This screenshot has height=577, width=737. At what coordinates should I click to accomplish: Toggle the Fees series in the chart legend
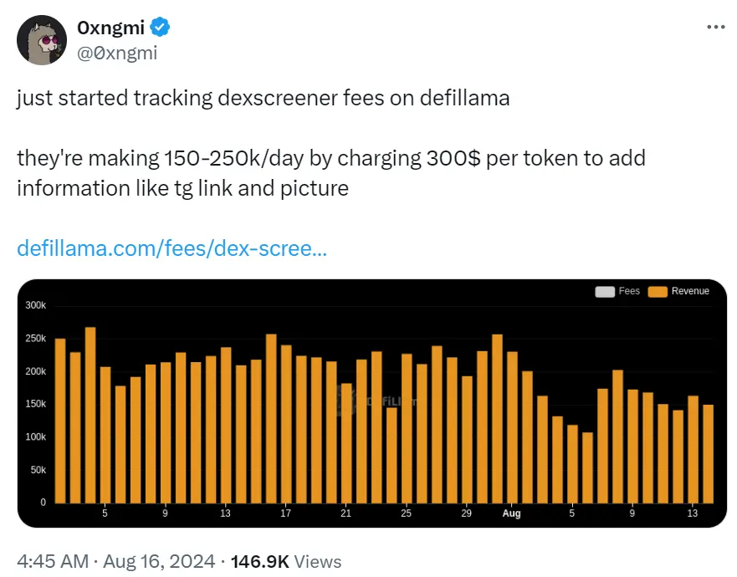(617, 291)
